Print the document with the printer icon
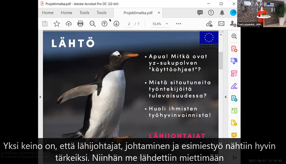The height and width of the screenshot is (164, 286). pyautogui.click(x=80, y=24)
